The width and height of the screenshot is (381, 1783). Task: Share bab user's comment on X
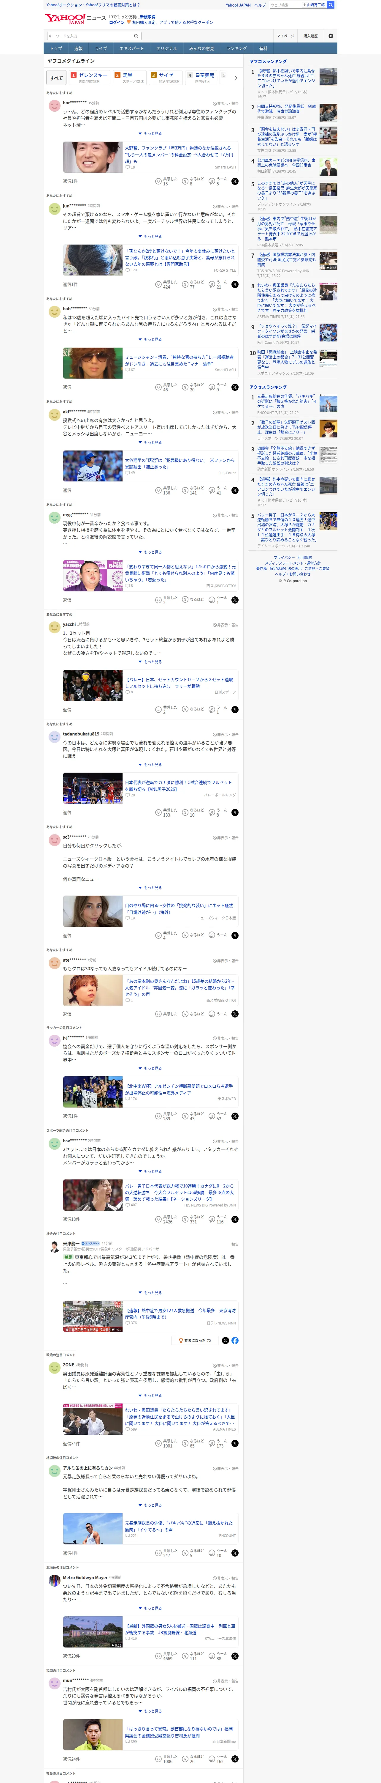pyautogui.click(x=235, y=388)
